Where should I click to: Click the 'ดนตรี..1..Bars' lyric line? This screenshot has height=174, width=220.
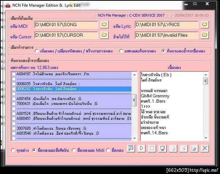tap(153, 101)
